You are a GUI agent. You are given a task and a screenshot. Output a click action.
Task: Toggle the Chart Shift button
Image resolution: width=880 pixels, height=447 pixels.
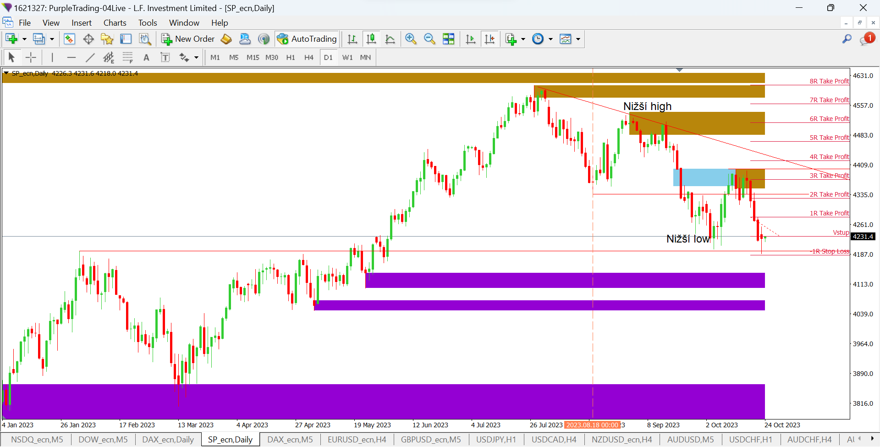click(x=489, y=39)
